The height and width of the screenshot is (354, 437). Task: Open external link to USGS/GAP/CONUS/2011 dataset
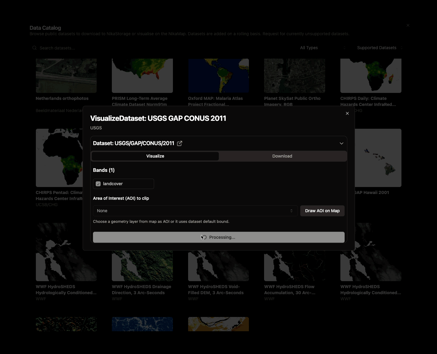click(x=179, y=143)
